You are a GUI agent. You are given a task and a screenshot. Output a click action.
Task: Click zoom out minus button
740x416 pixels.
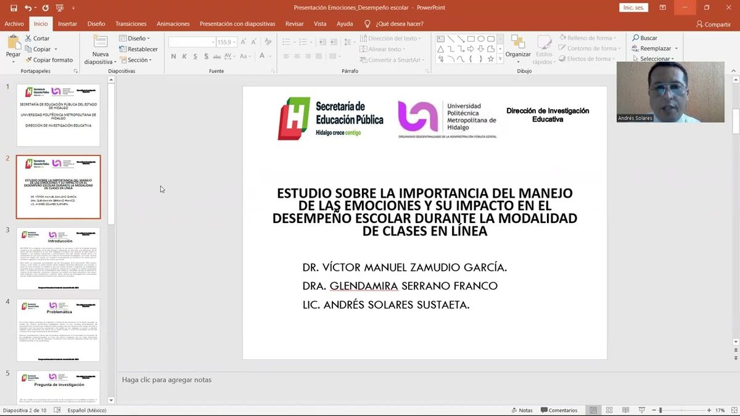click(653, 410)
